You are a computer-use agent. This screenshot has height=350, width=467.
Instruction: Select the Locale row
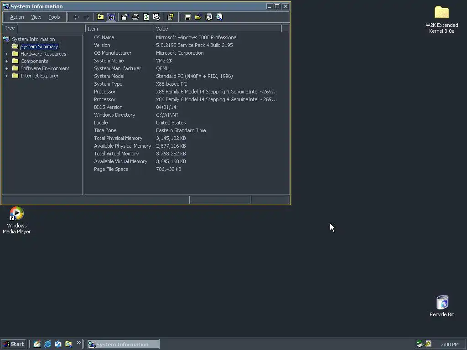pyautogui.click(x=187, y=123)
